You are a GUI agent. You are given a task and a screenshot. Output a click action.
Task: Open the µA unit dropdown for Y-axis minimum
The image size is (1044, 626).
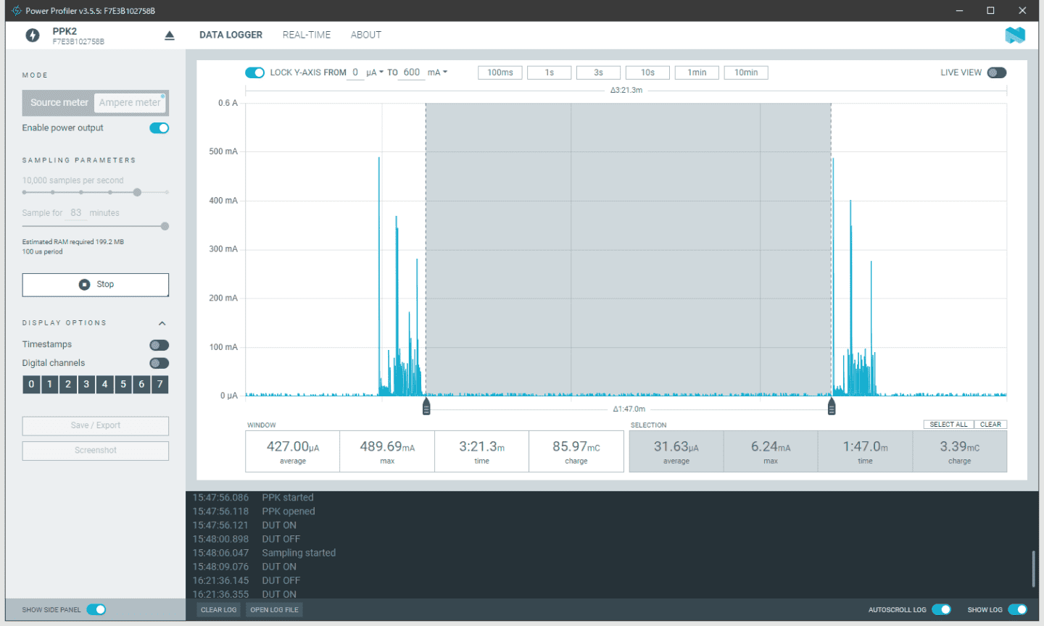click(375, 72)
